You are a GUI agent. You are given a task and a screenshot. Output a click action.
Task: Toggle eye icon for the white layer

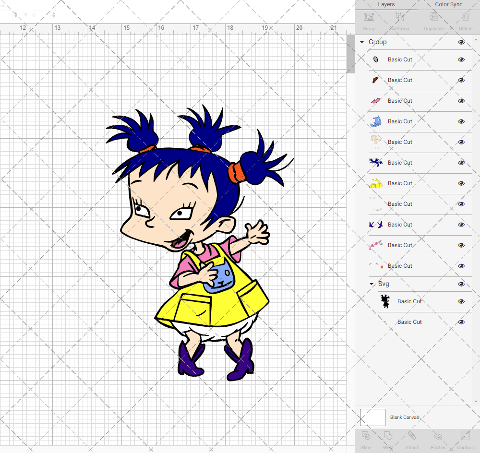click(461, 204)
